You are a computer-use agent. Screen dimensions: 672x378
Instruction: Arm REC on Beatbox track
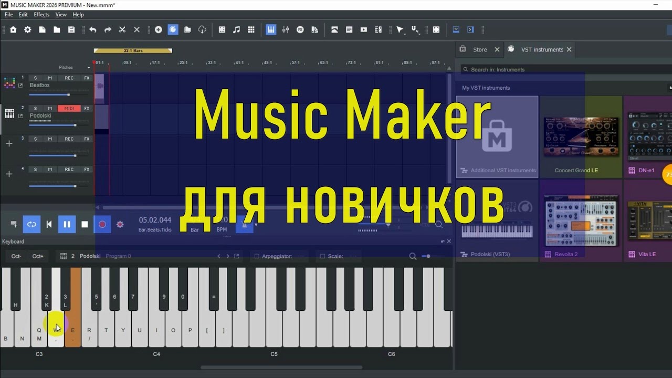[x=69, y=78]
